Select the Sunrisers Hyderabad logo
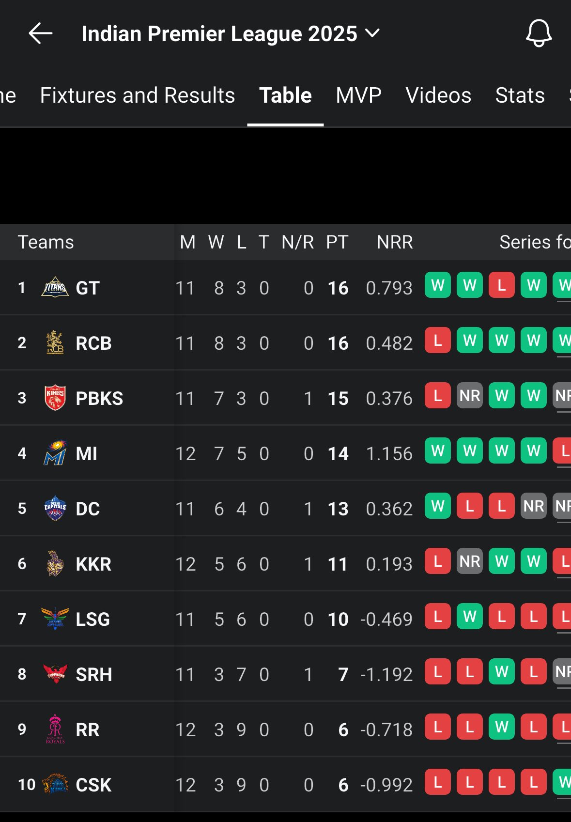 (x=55, y=674)
